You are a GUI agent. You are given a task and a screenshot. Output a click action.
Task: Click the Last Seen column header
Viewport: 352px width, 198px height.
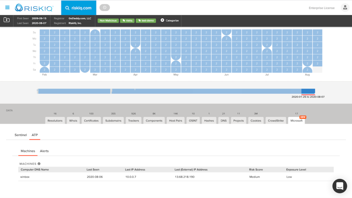[x=93, y=169]
